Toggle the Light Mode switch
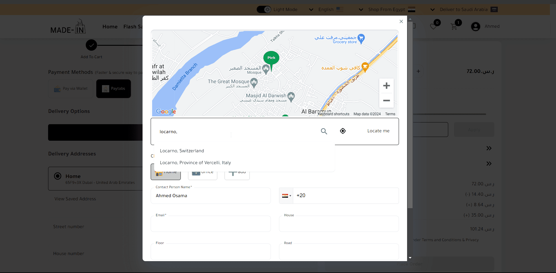Image resolution: width=556 pixels, height=273 pixels. click(264, 10)
